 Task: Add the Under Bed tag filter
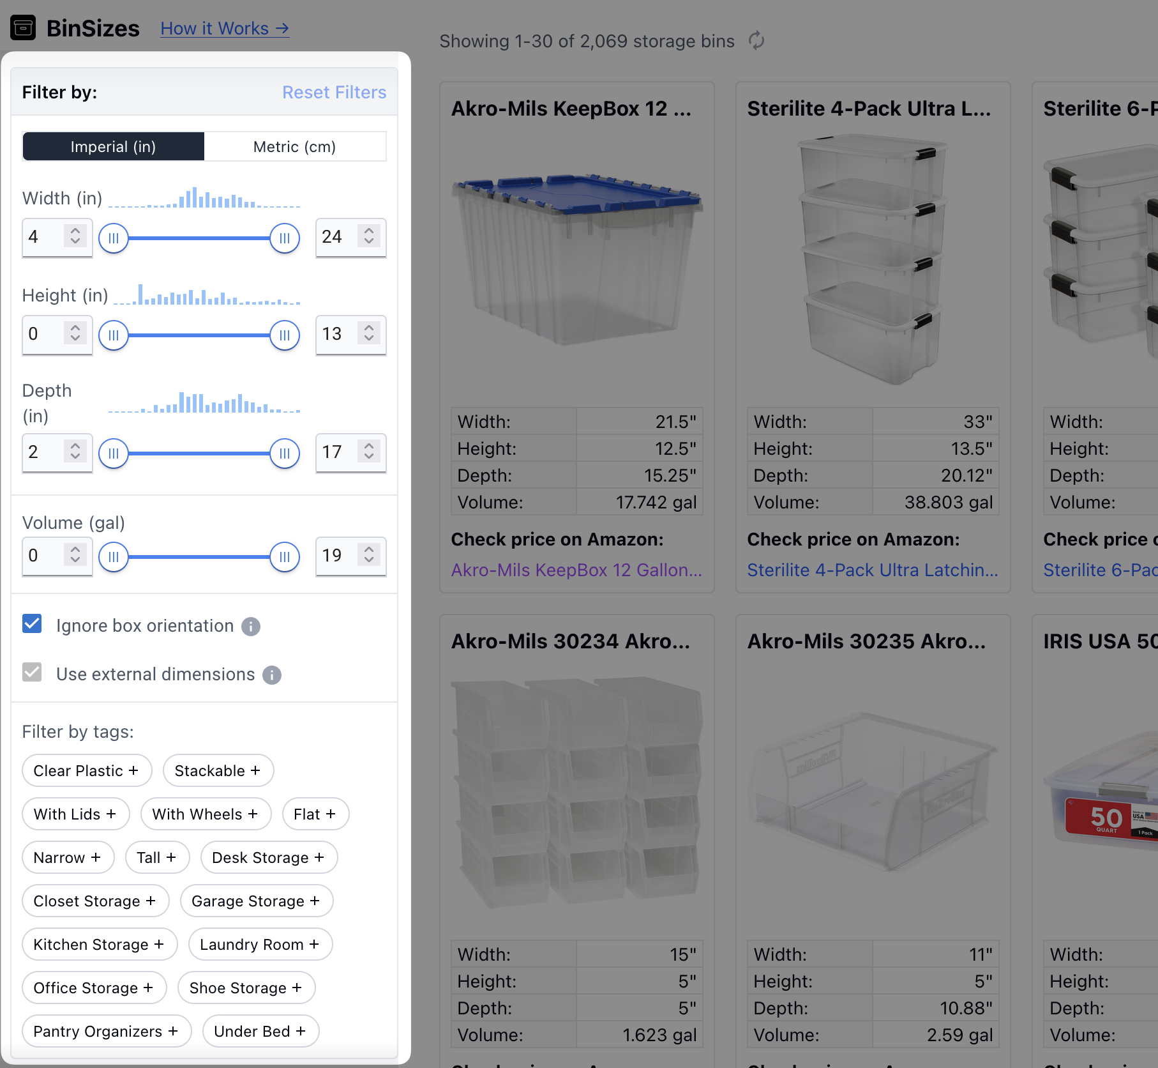[x=260, y=1032]
